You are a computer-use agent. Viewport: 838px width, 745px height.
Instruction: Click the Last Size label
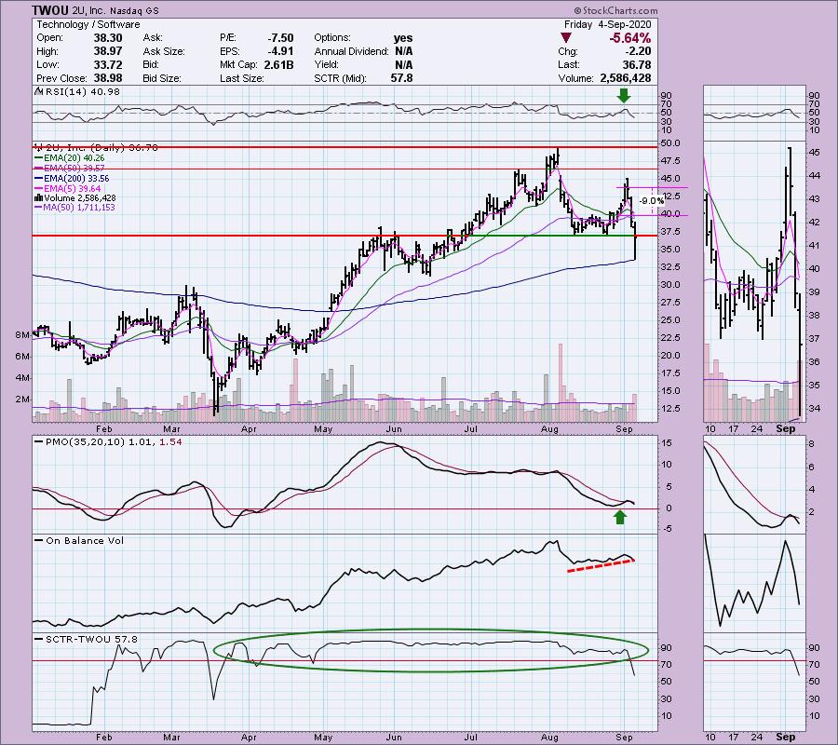click(241, 78)
